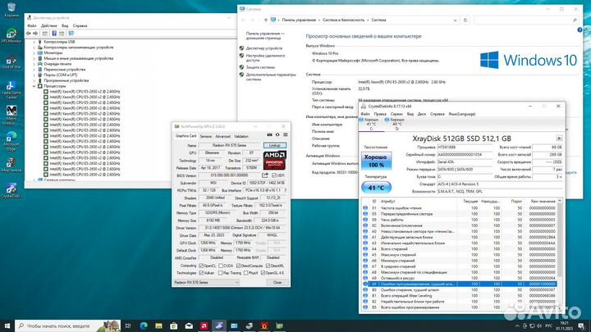The height and width of the screenshot is (332, 591).
Task: Expand Переносные устройства node
Action: click(x=34, y=70)
